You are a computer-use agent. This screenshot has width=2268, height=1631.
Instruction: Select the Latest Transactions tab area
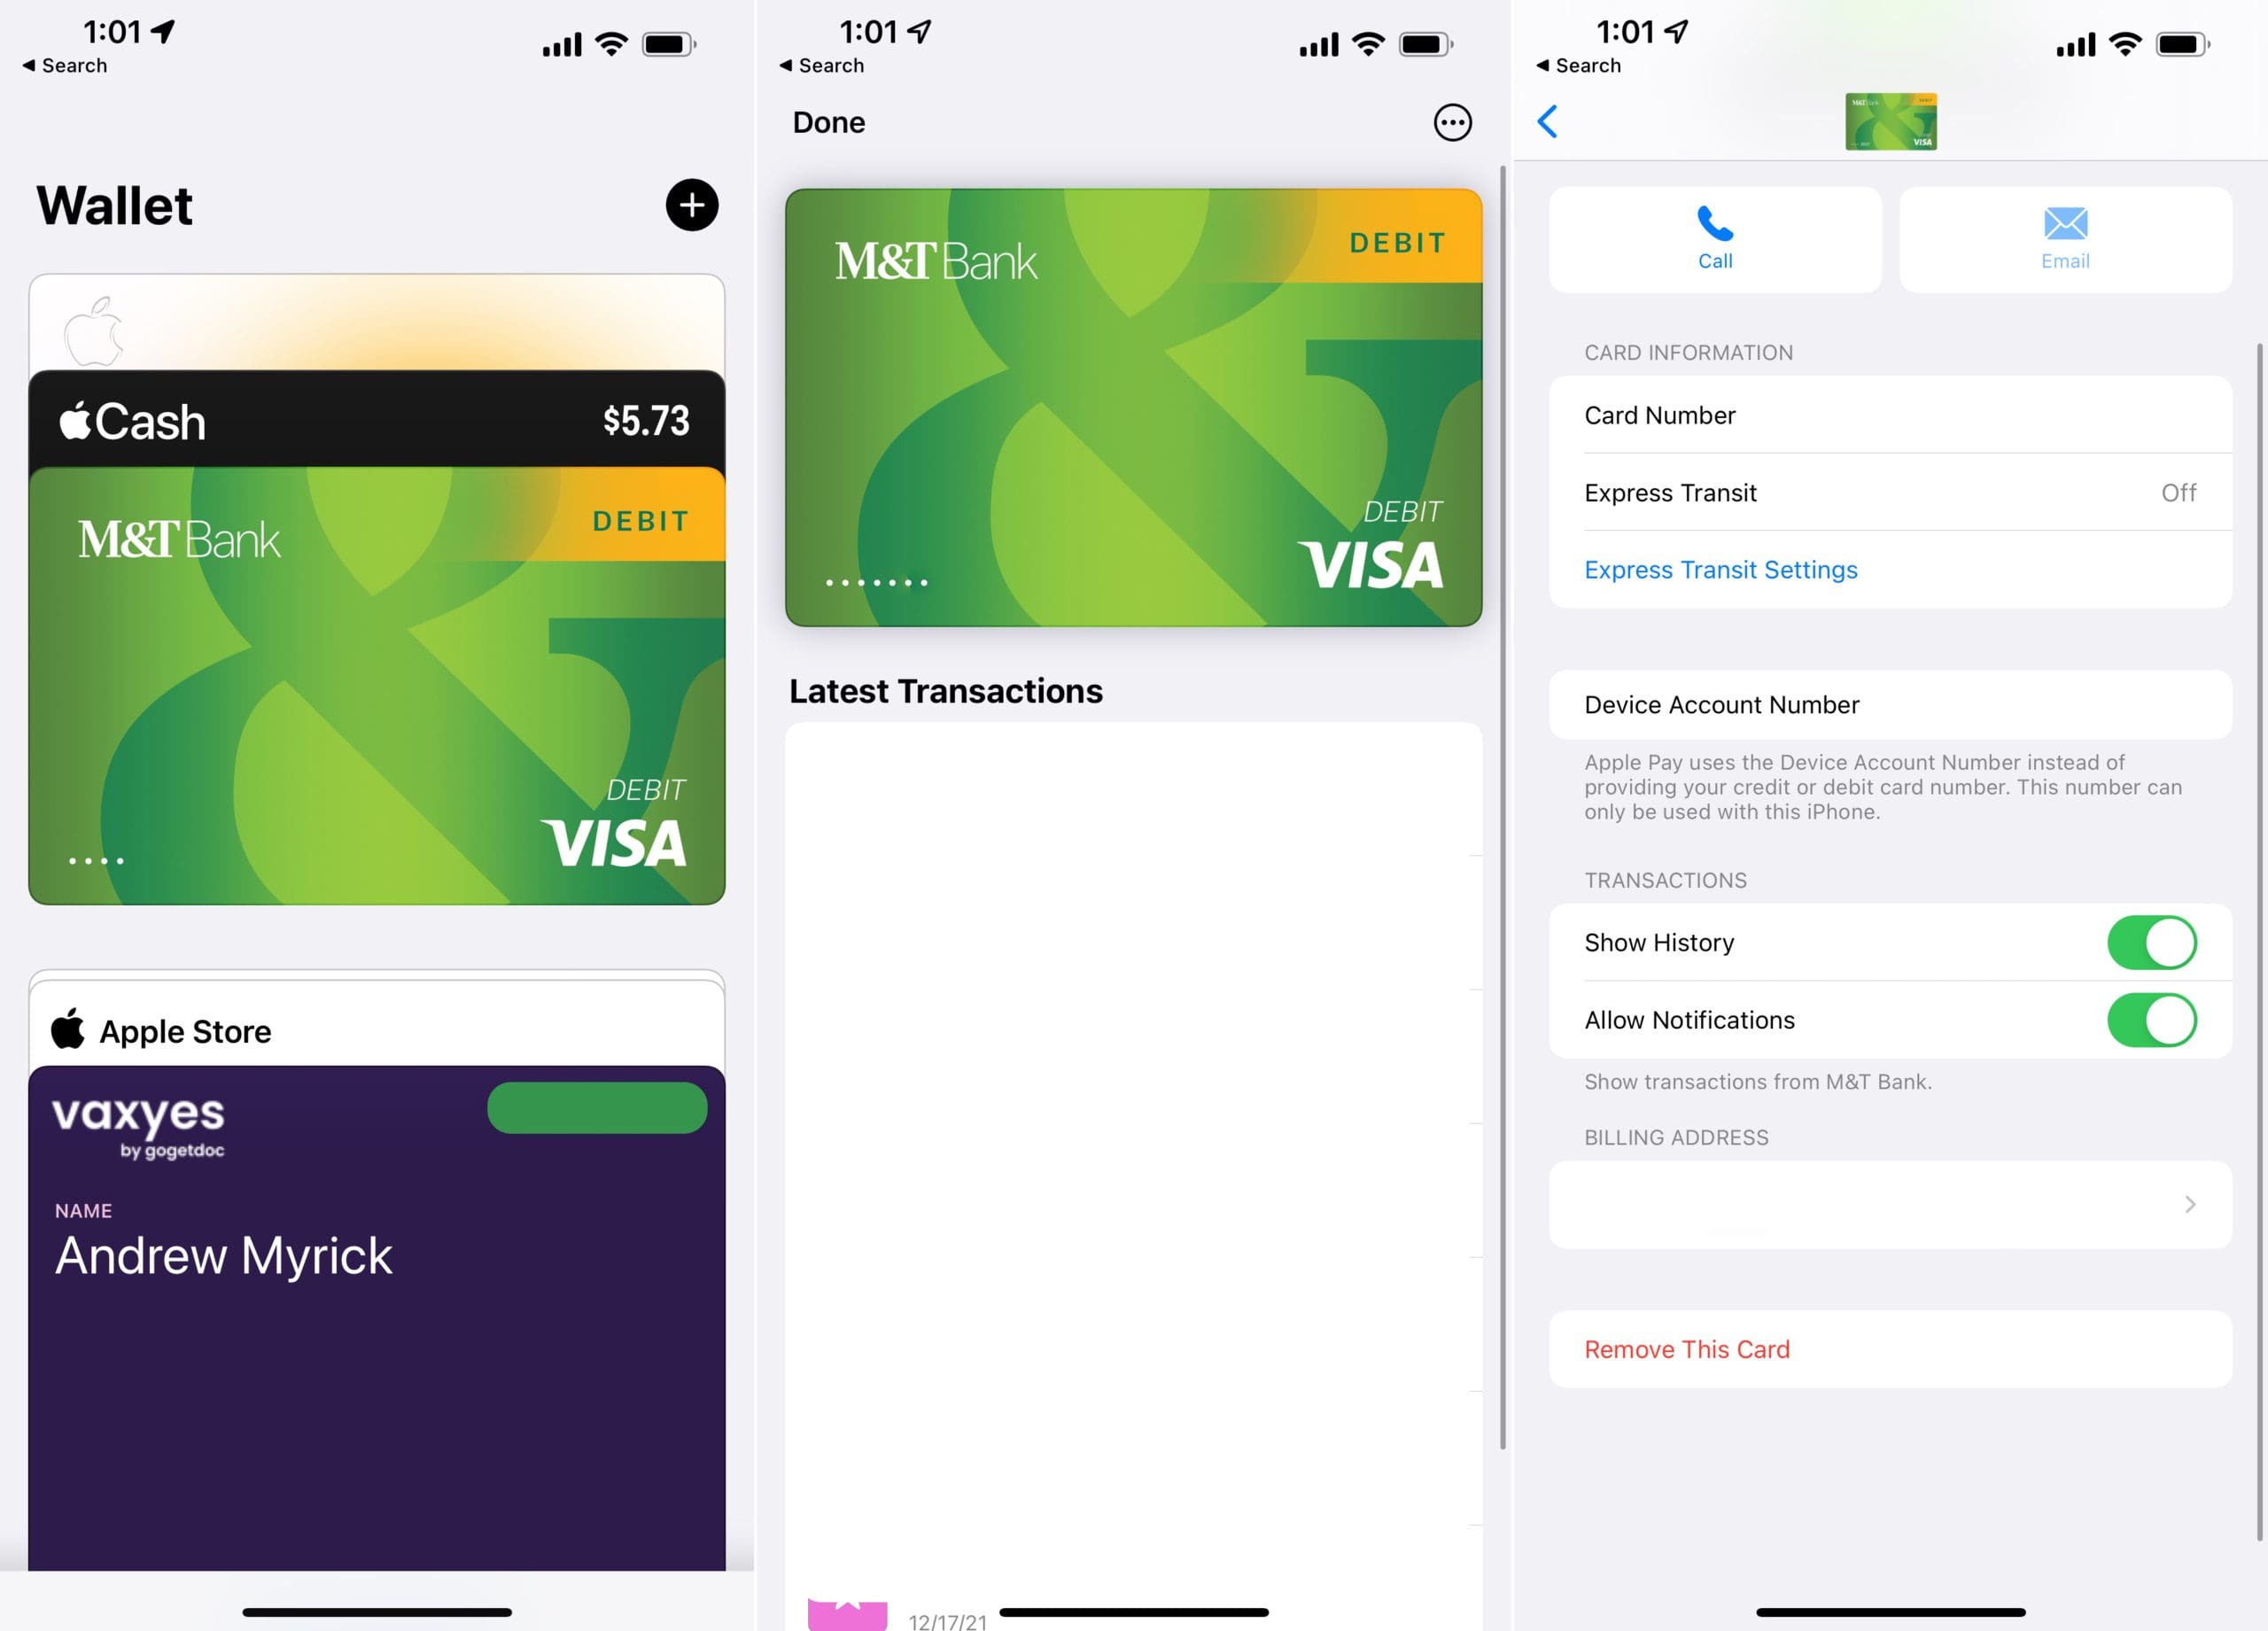point(945,690)
